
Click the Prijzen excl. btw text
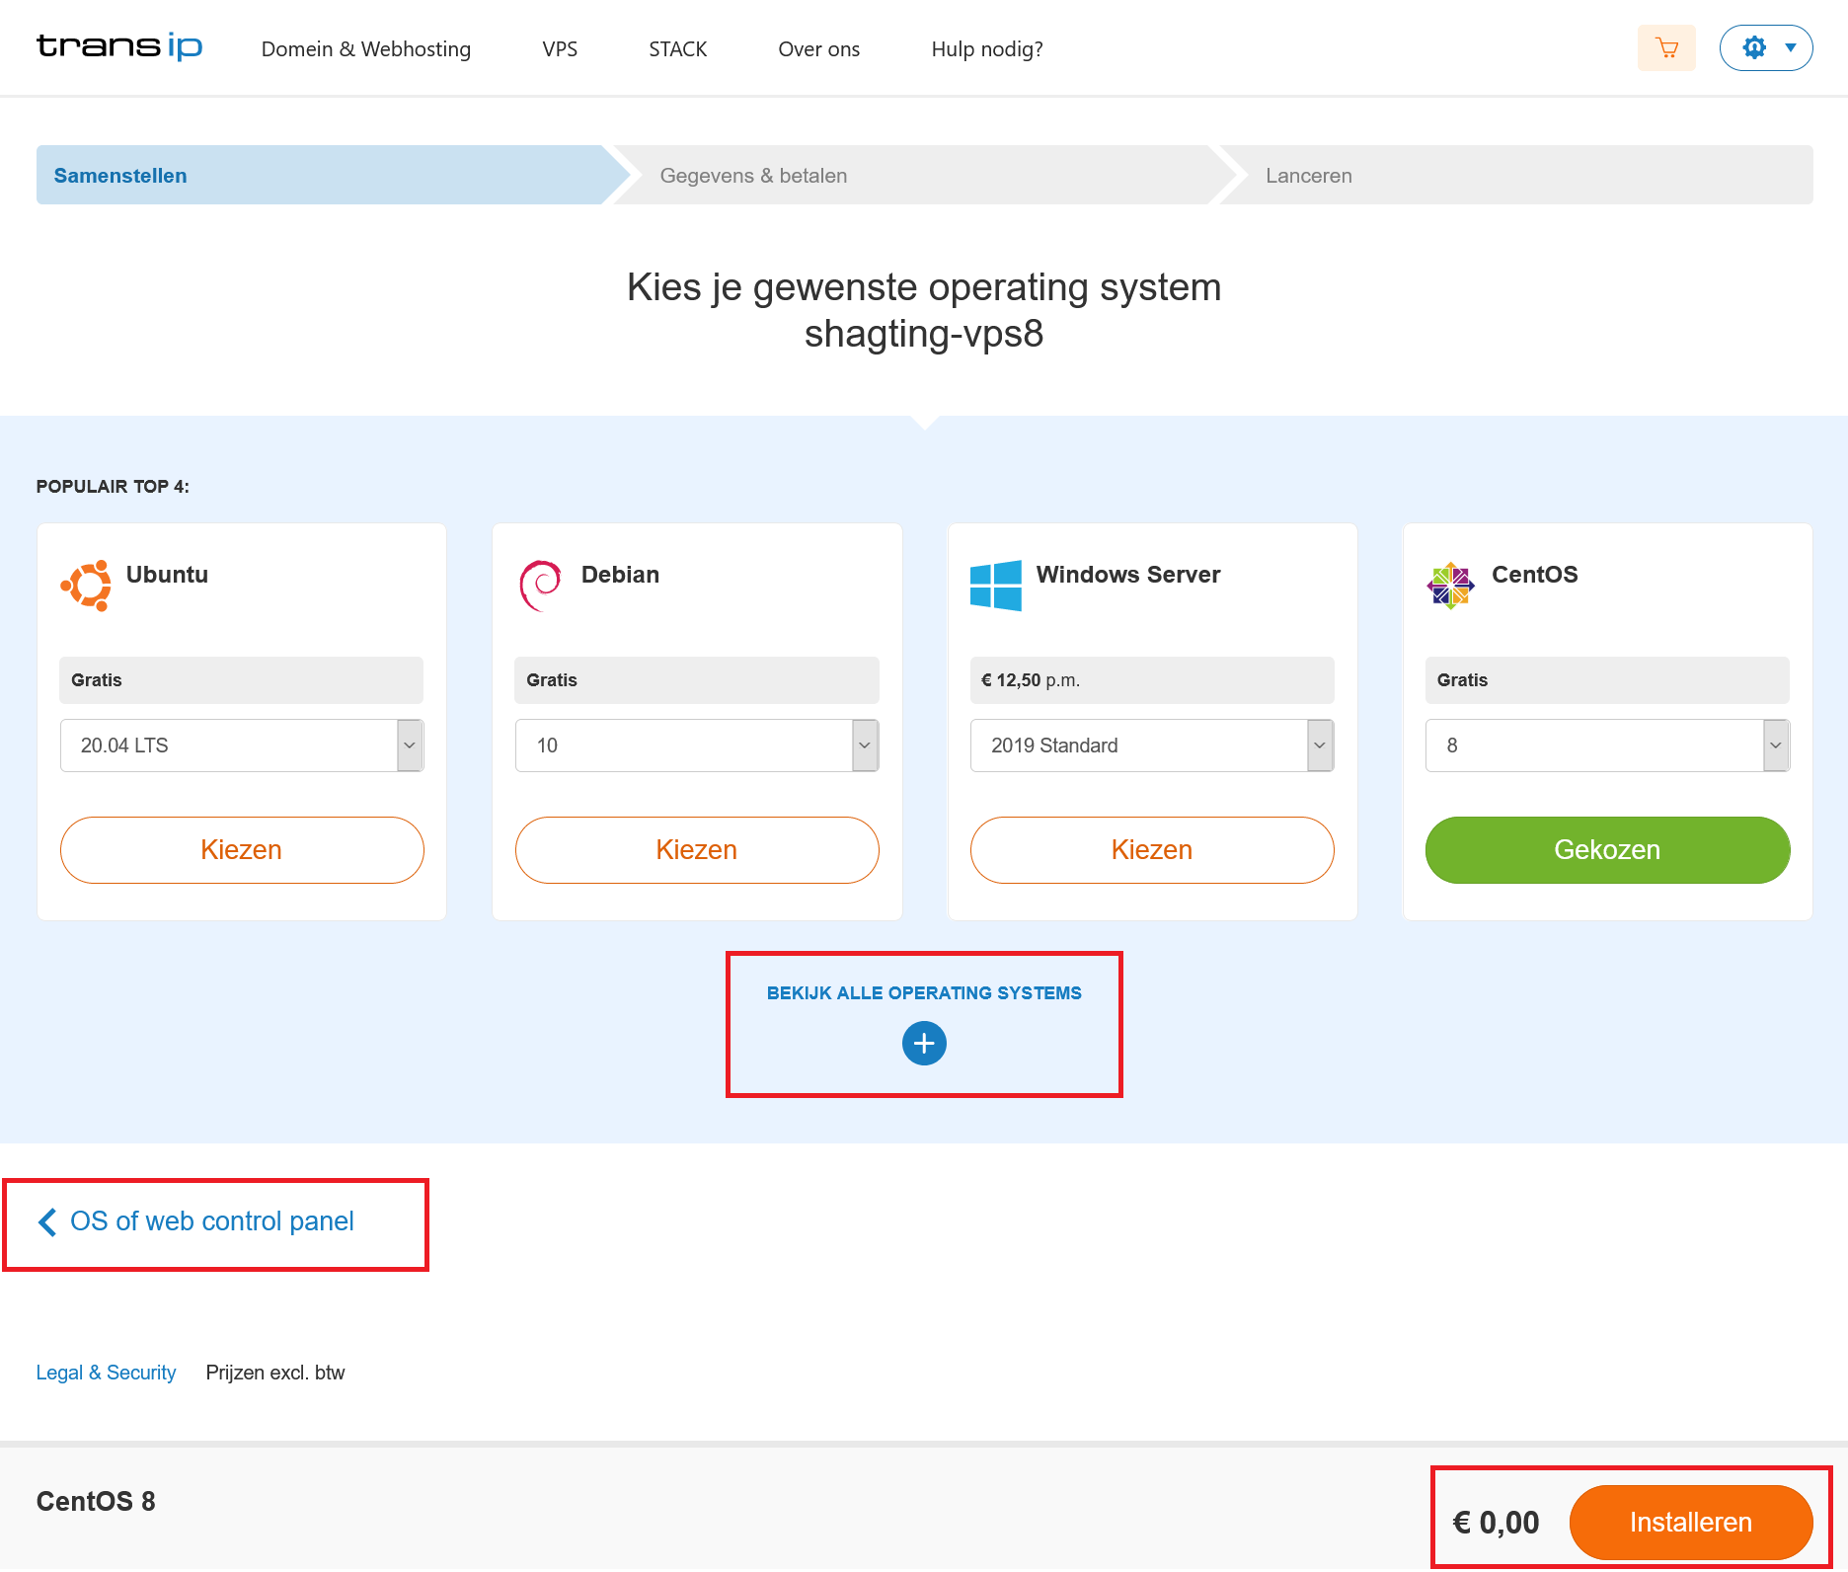click(x=275, y=1373)
